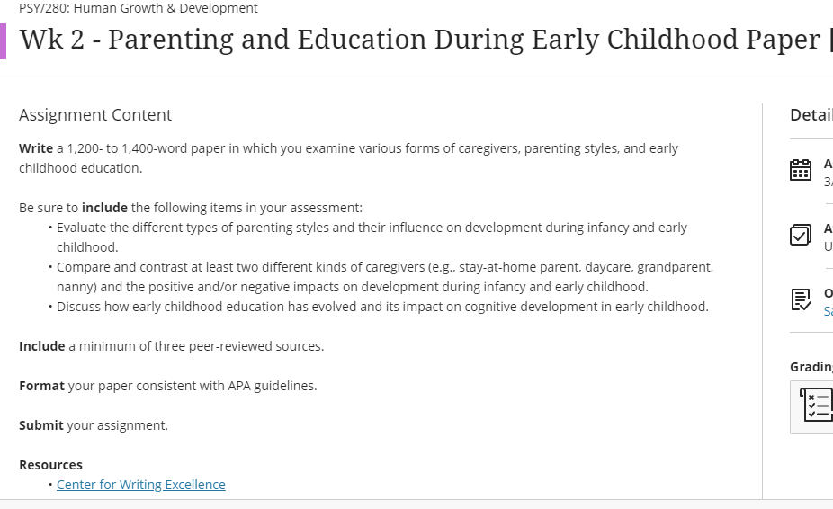Click the bullet on early childhood education evolution

pos(382,307)
